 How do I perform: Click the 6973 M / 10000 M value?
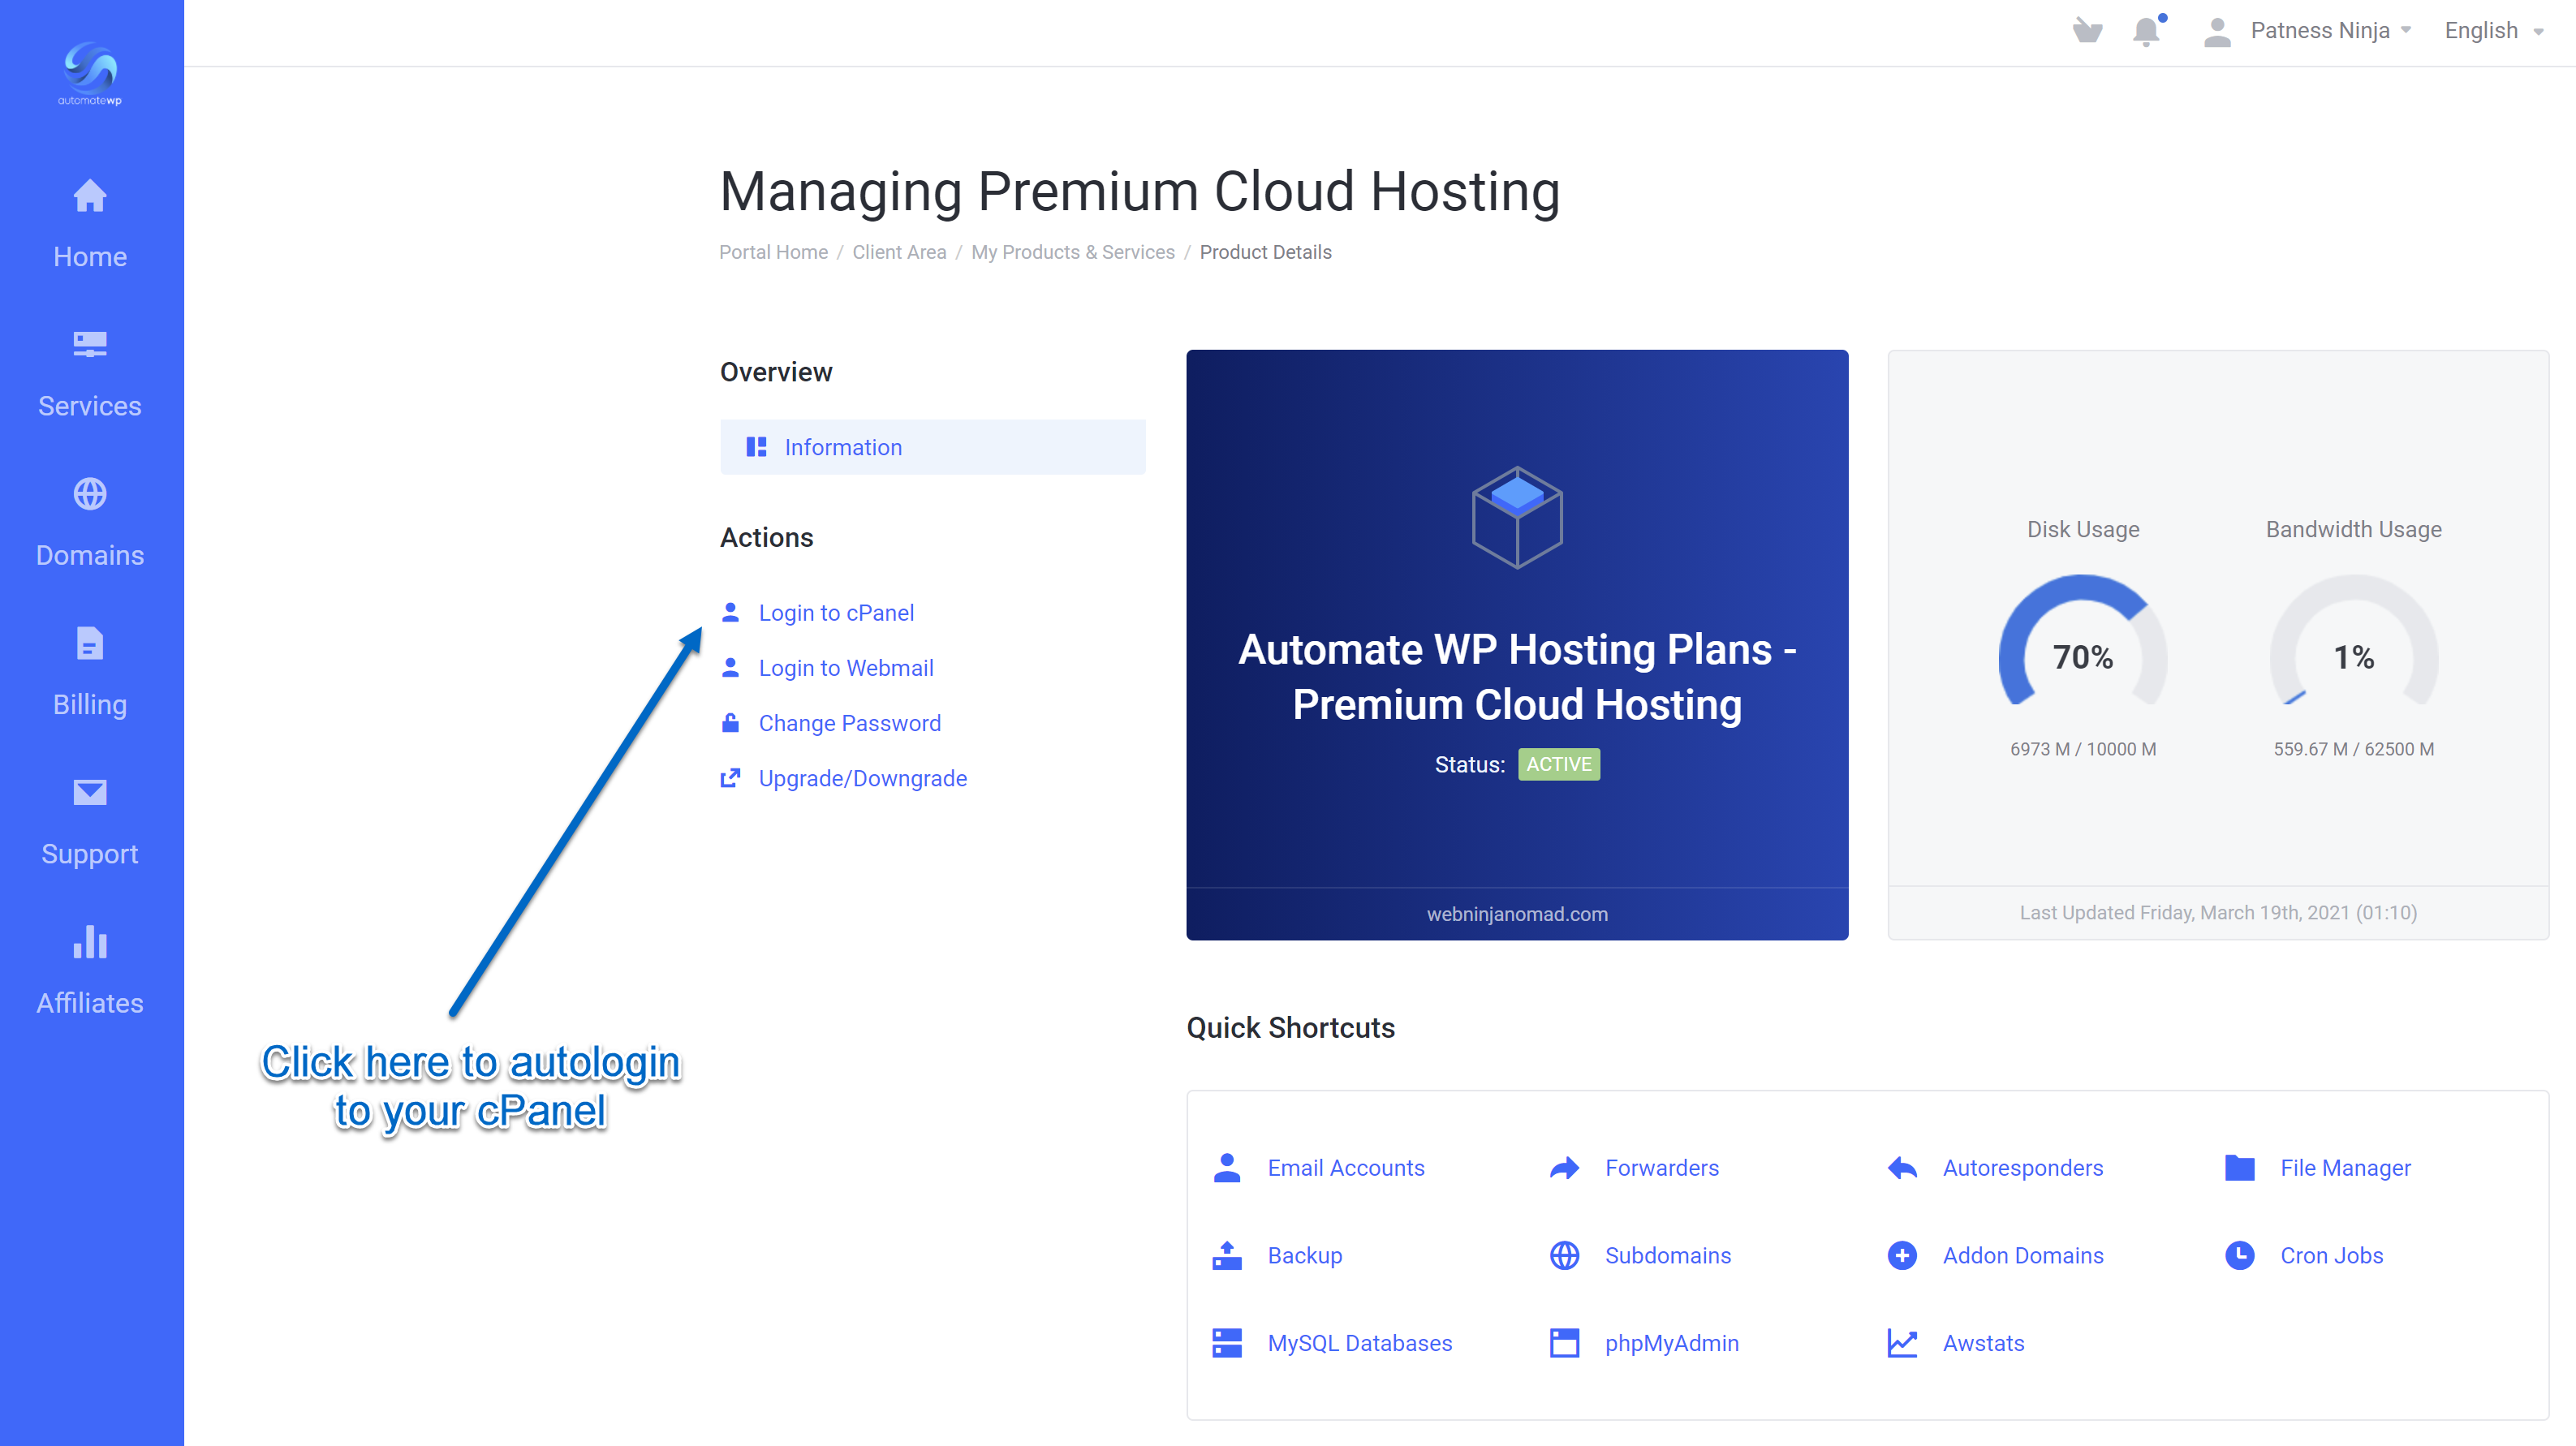[2082, 749]
